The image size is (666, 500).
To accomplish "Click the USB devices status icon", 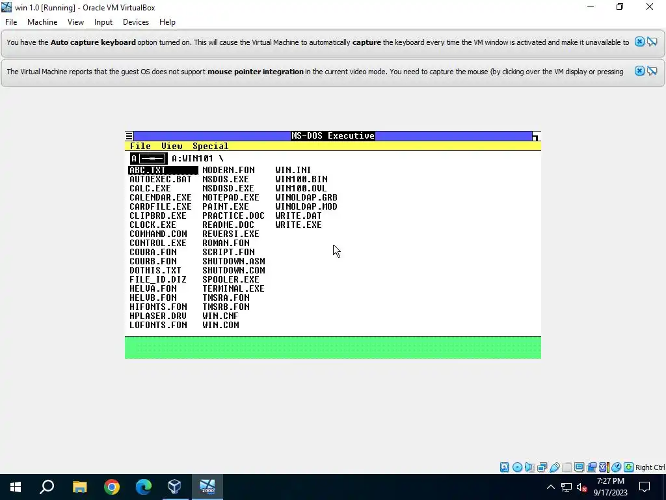I will (x=554, y=467).
